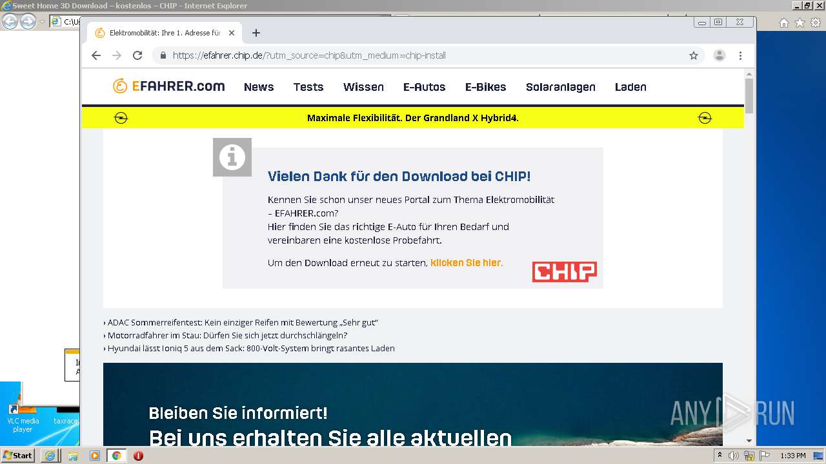
Task: Click the EFAHRER.com logo
Action: (168, 86)
